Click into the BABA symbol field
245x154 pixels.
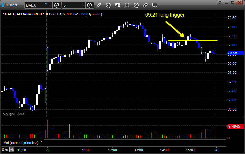[x=37, y=5]
